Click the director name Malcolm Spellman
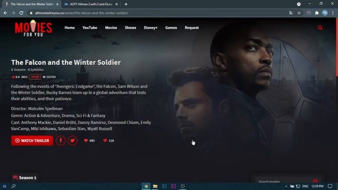 pos(45,109)
